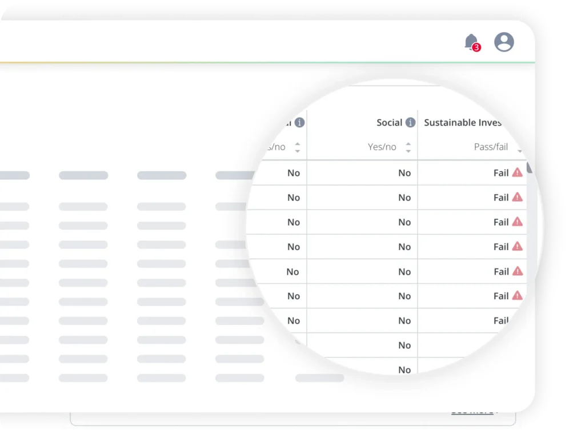This screenshot has height=442, width=585.
Task: Click the red warning icon in the third table row
Action: pos(518,222)
